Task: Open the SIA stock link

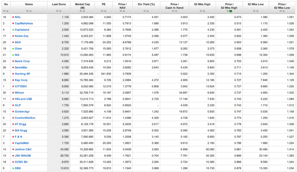Action: pyautogui.click(x=17, y=55)
